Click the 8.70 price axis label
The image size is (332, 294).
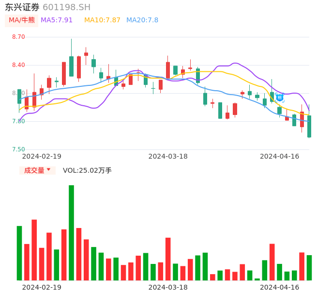pyautogui.click(x=18, y=37)
